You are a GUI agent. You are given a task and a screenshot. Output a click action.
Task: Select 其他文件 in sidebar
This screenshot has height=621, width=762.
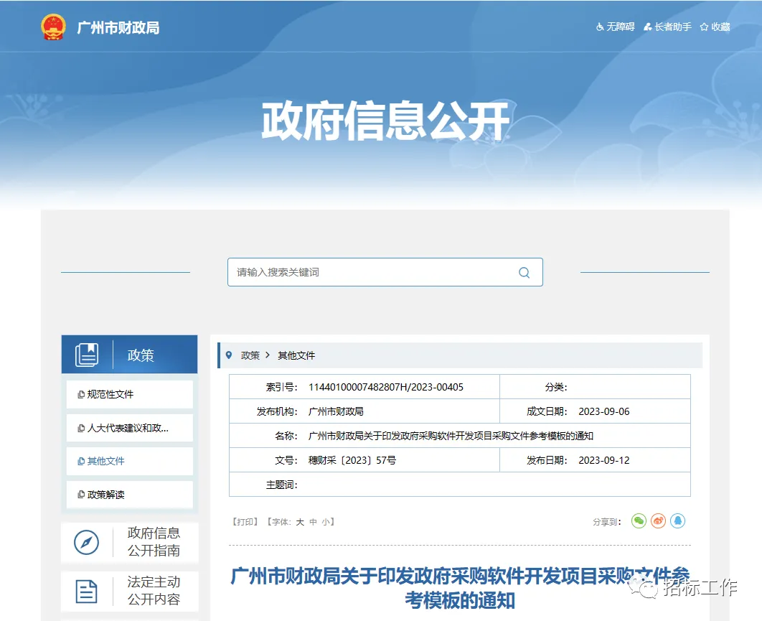[x=129, y=461]
